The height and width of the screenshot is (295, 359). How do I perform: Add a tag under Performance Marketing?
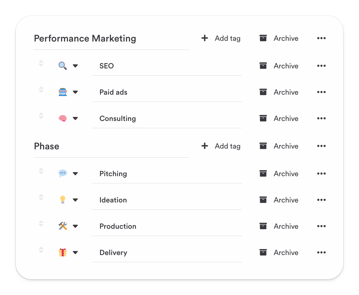(221, 38)
